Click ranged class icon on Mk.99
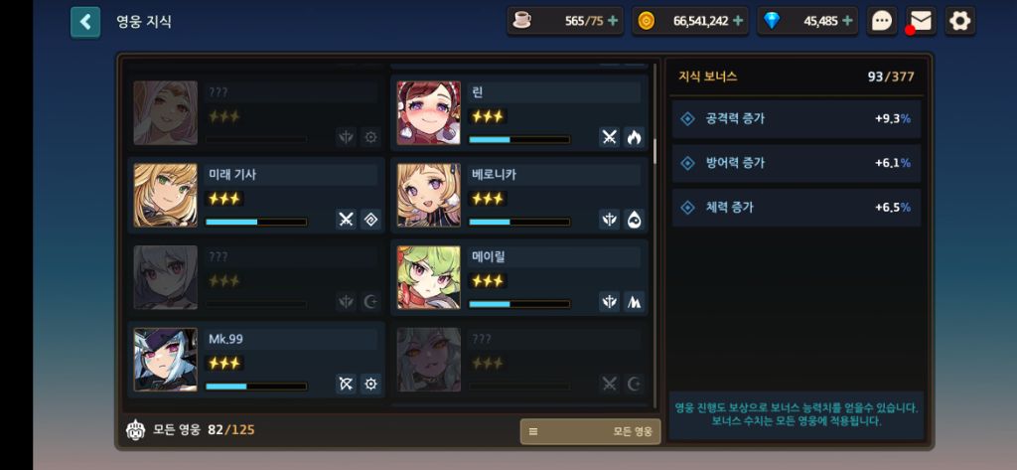Image resolution: width=1017 pixels, height=470 pixels. 347,385
